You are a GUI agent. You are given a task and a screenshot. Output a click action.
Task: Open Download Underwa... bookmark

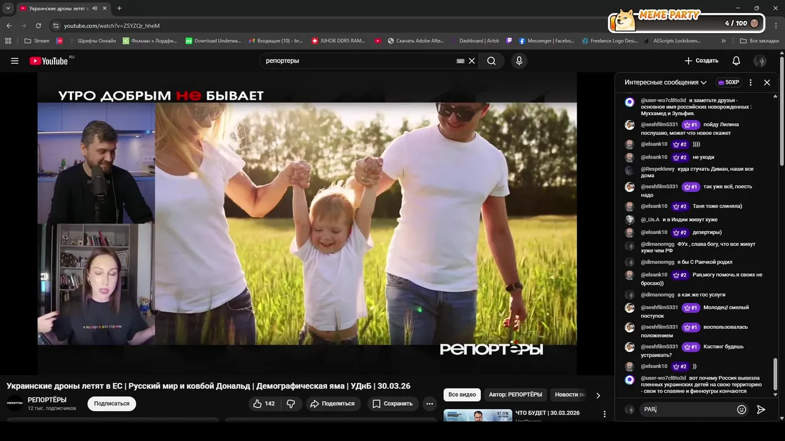(213, 41)
